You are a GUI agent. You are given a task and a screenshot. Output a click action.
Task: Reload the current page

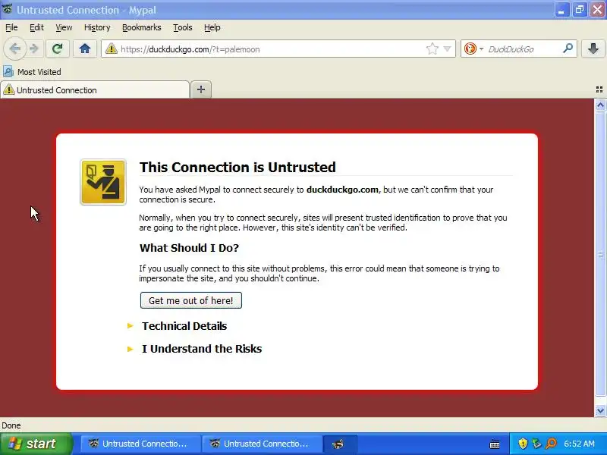coord(58,49)
